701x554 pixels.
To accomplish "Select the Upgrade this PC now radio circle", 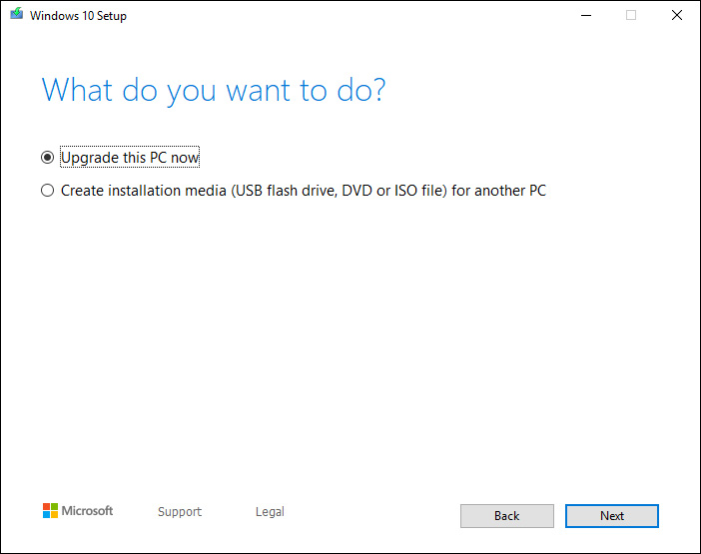I will 47,158.
